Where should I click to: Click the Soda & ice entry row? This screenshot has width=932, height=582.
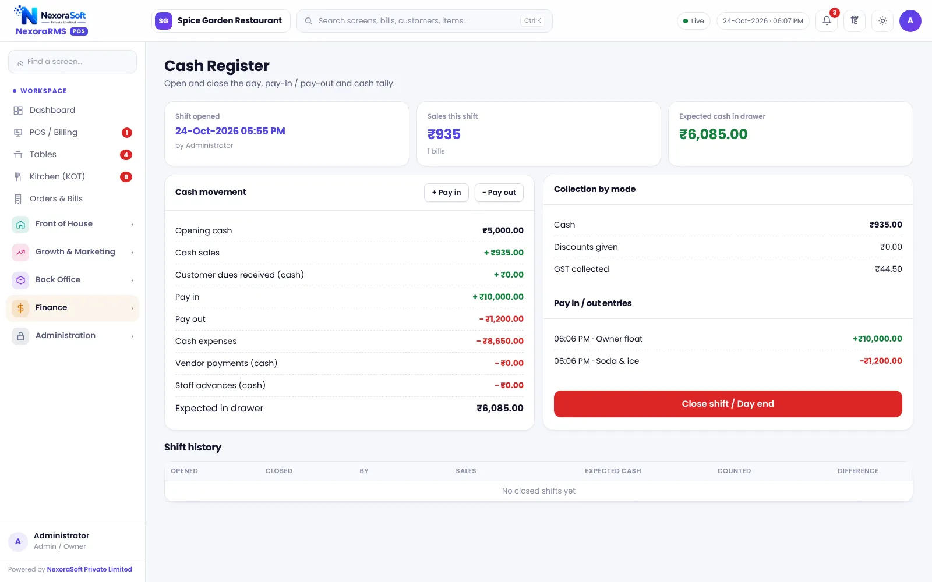point(728,361)
